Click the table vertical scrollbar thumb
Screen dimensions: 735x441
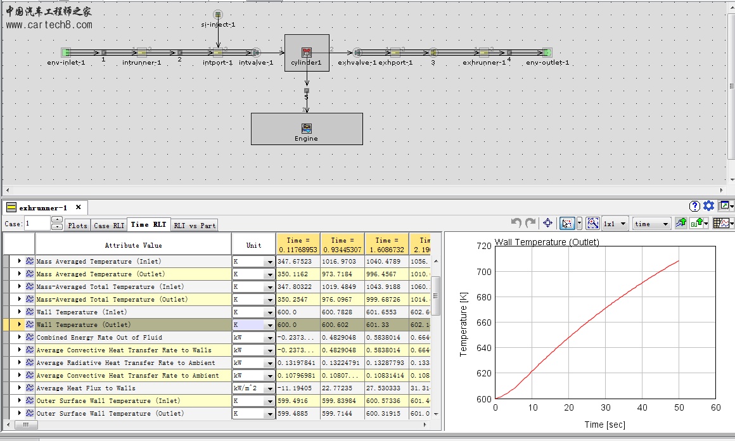[x=435, y=296]
